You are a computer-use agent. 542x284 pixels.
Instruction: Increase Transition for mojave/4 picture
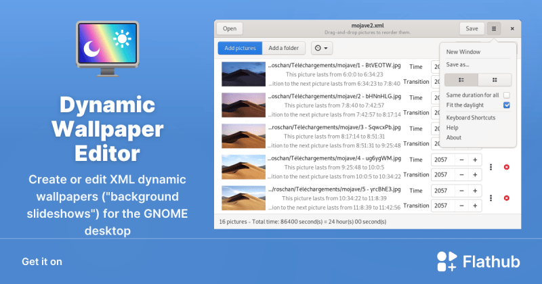(475, 174)
